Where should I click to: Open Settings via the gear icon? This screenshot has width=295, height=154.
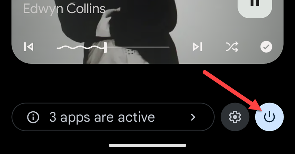click(235, 117)
